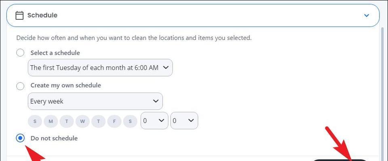Toggle the Thursday day circle

coord(98,121)
